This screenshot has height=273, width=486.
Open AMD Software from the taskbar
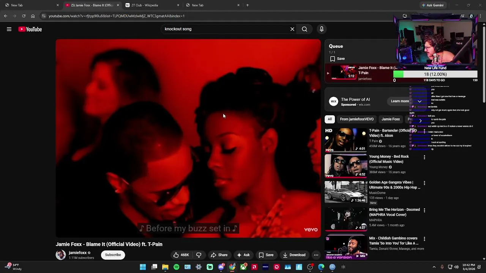[x=254, y=267]
